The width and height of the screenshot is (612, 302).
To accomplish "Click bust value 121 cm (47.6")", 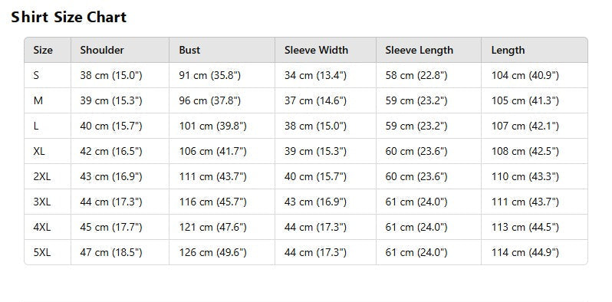I will coord(212,227).
